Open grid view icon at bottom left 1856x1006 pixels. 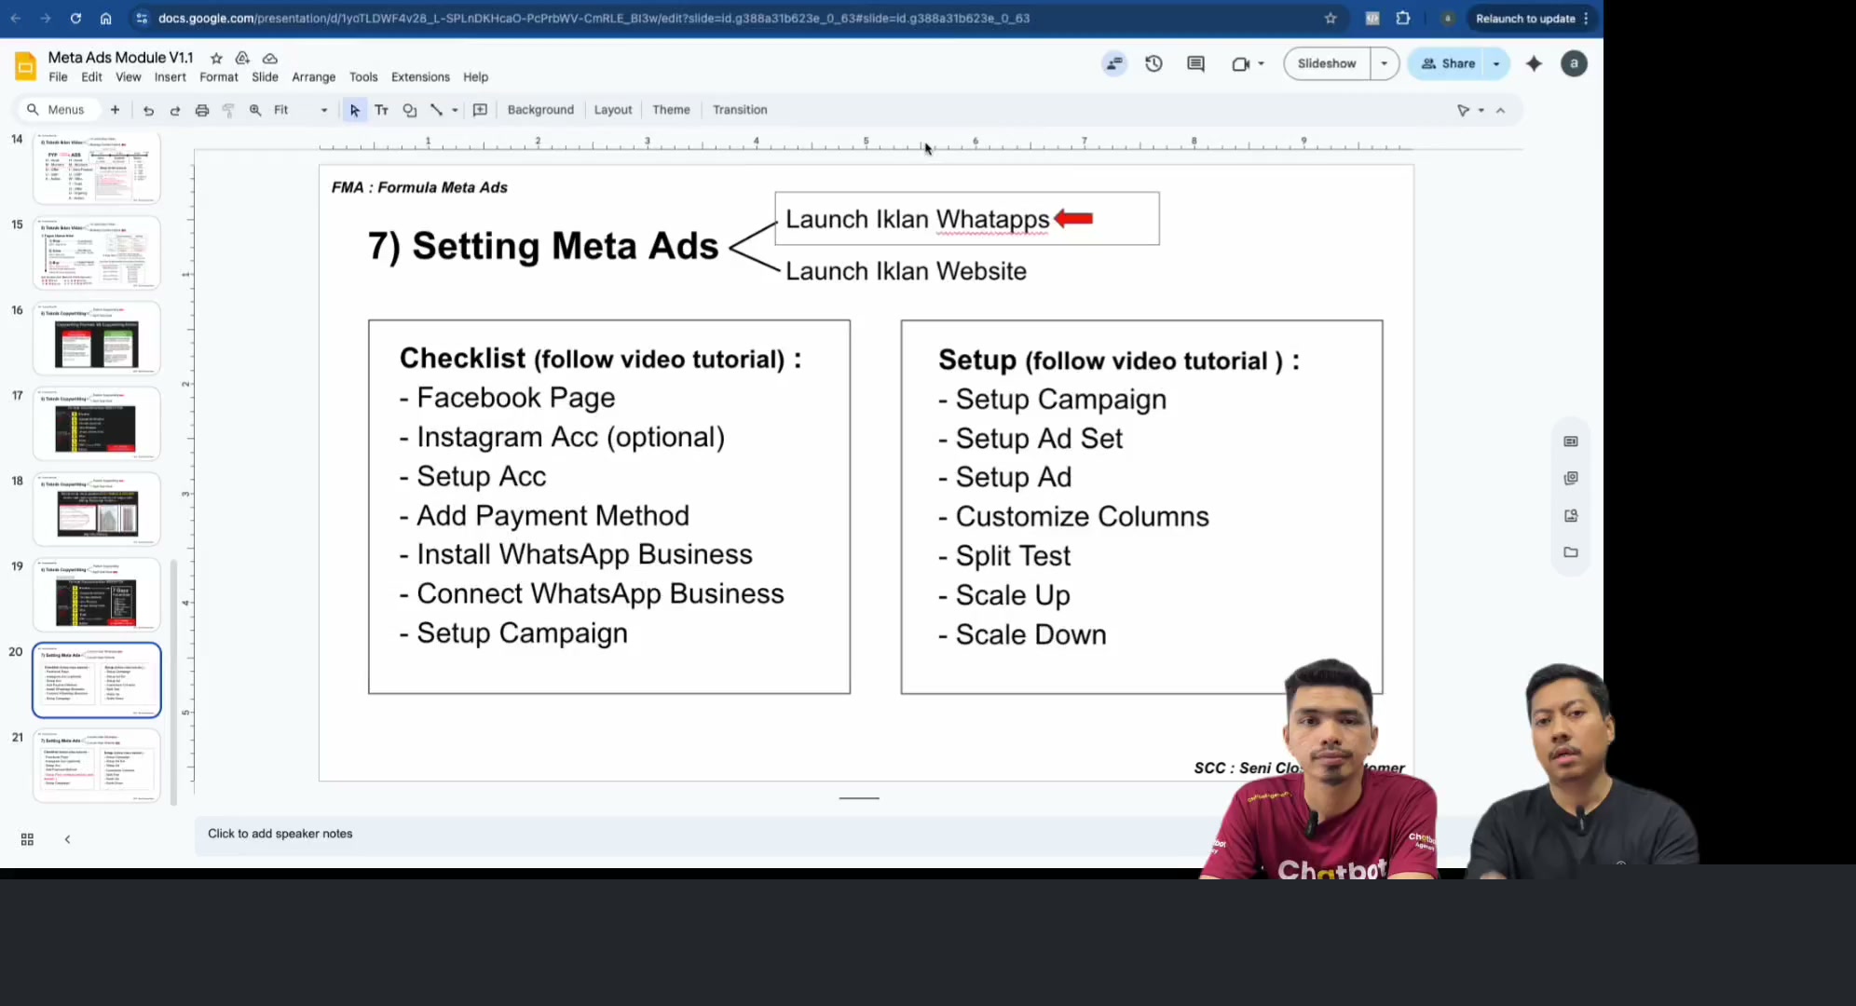27,839
